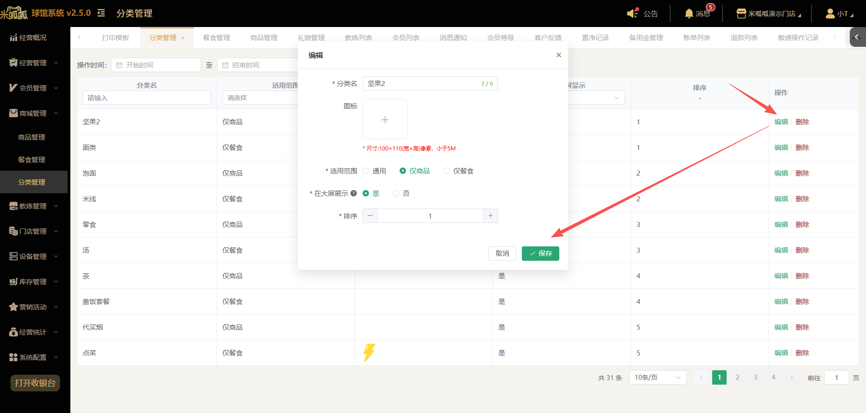Click the sidebar collapse menu icon
866x413 pixels.
coord(101,13)
